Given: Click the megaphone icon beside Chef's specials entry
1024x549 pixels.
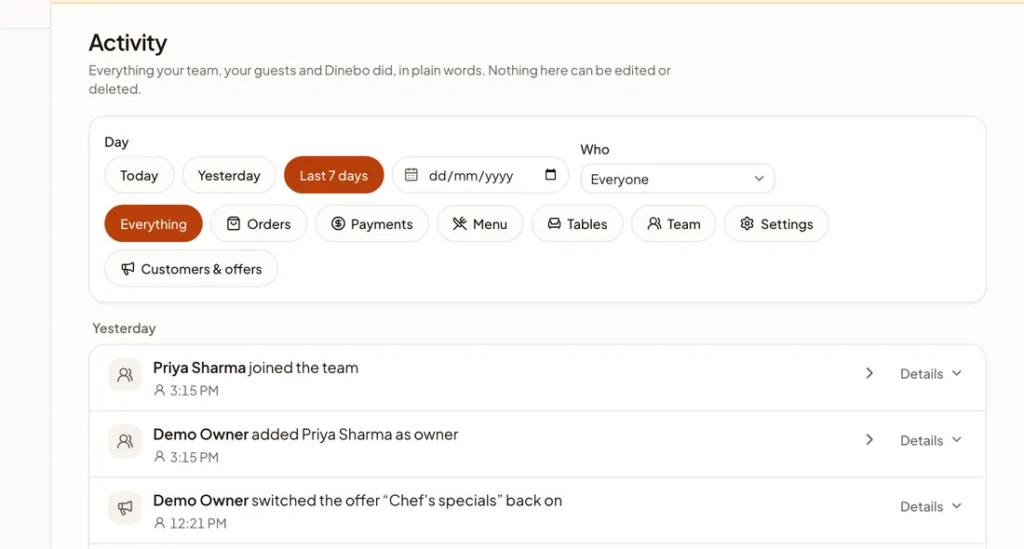Looking at the screenshot, I should [125, 507].
